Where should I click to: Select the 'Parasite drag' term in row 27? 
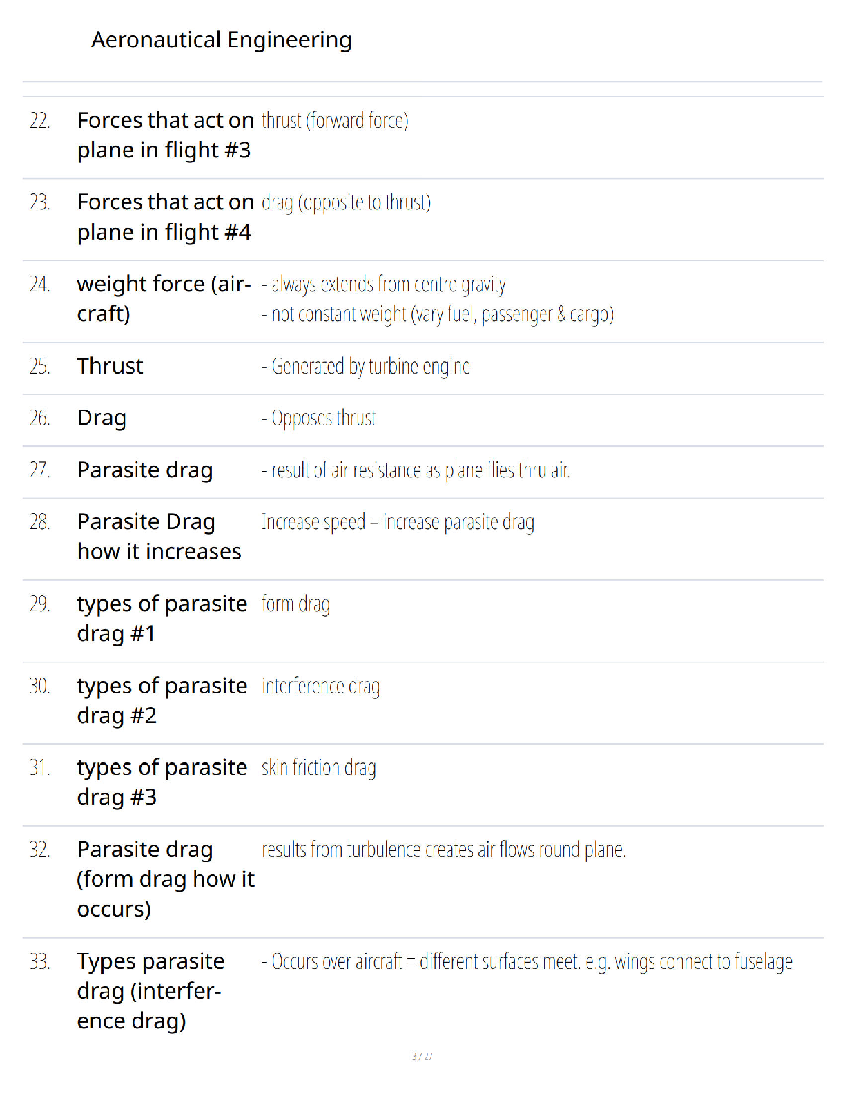[145, 470]
